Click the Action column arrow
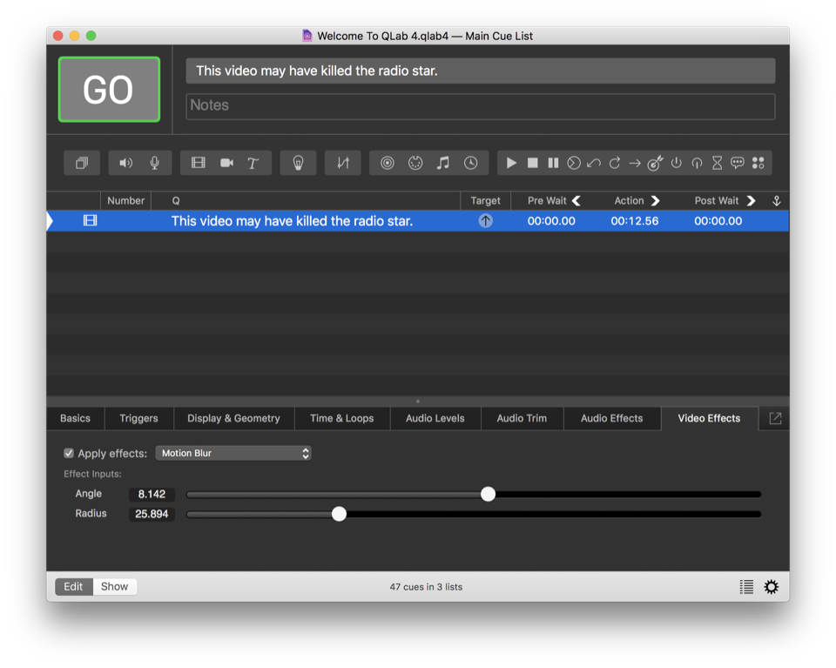The image size is (836, 668). click(x=655, y=200)
